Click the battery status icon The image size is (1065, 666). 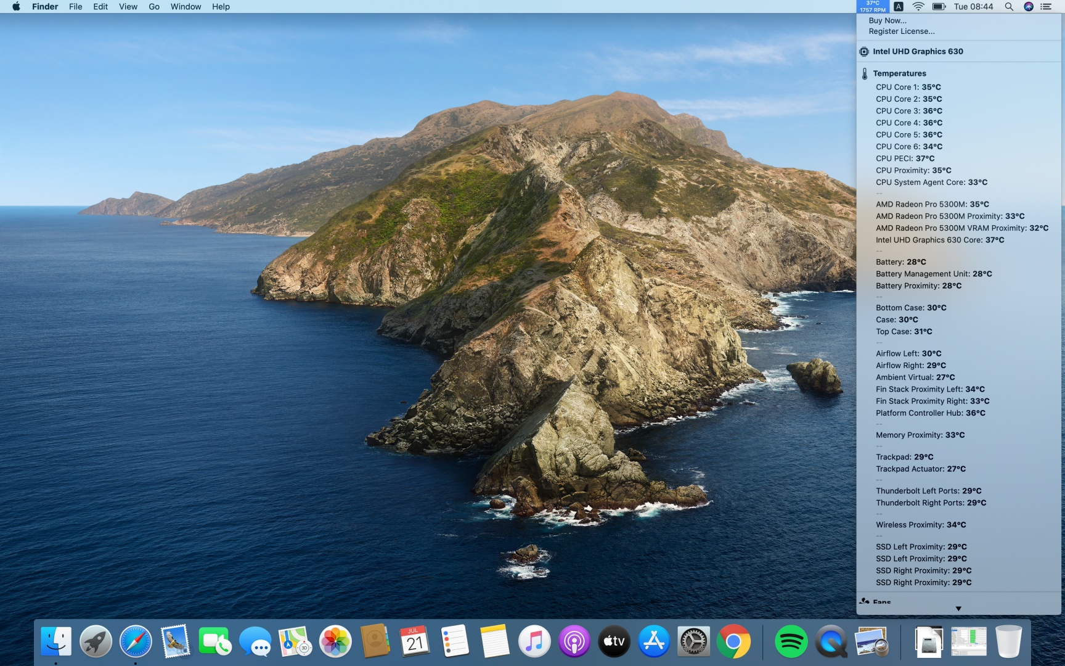click(x=939, y=7)
